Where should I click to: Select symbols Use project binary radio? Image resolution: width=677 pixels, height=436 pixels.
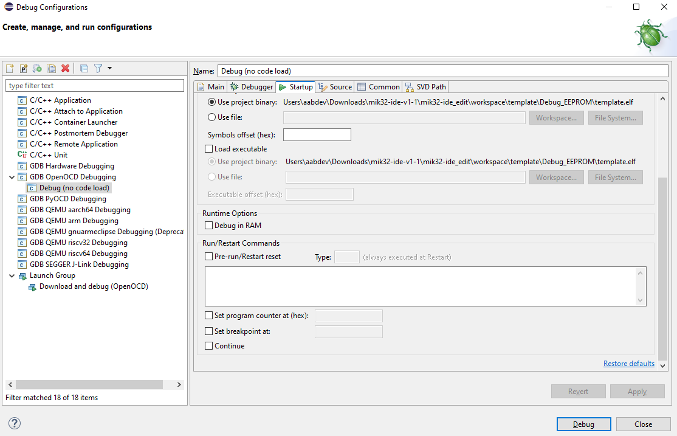(211, 102)
